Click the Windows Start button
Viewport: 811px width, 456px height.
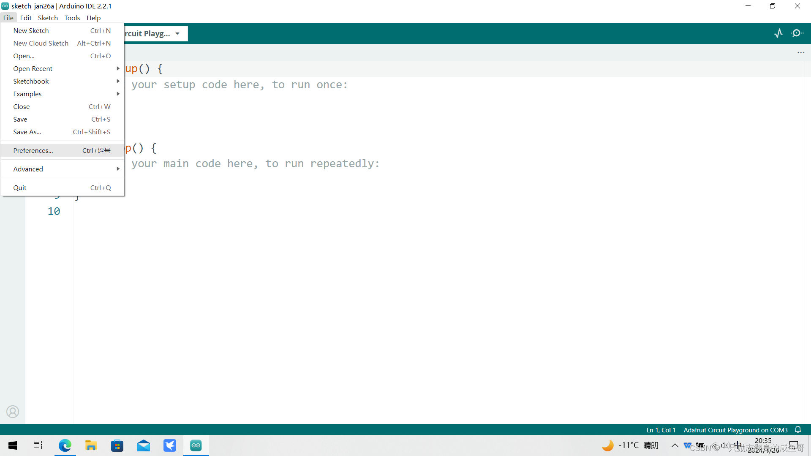tap(12, 445)
